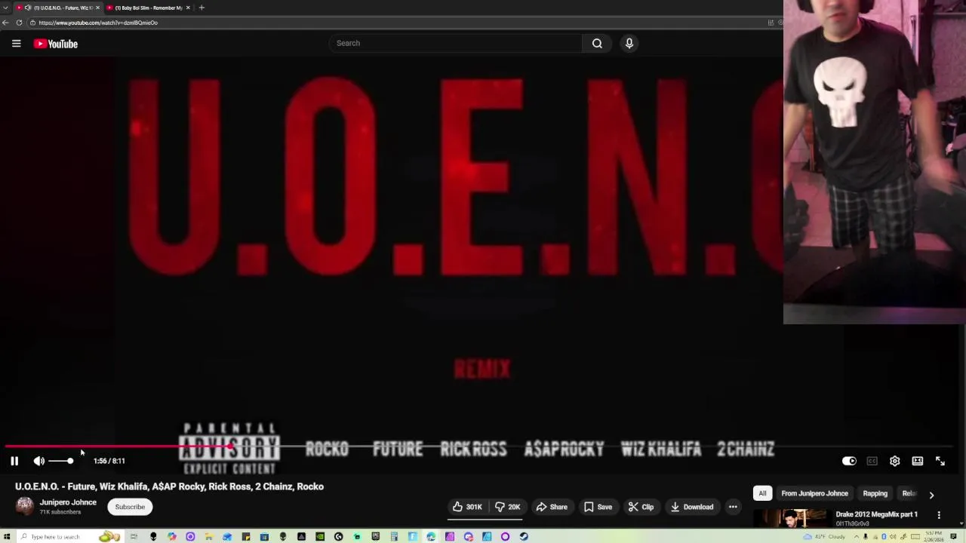966x543 pixels.
Task: Switch to the U.O.E.N.O. browser tab
Action: click(x=59, y=8)
